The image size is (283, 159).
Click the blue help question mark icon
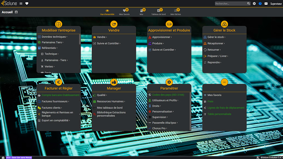[260, 3]
